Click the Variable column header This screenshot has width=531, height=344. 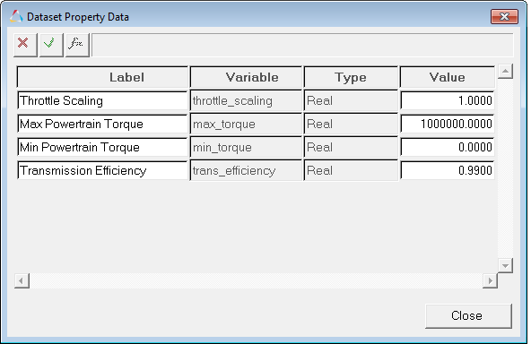tap(246, 77)
